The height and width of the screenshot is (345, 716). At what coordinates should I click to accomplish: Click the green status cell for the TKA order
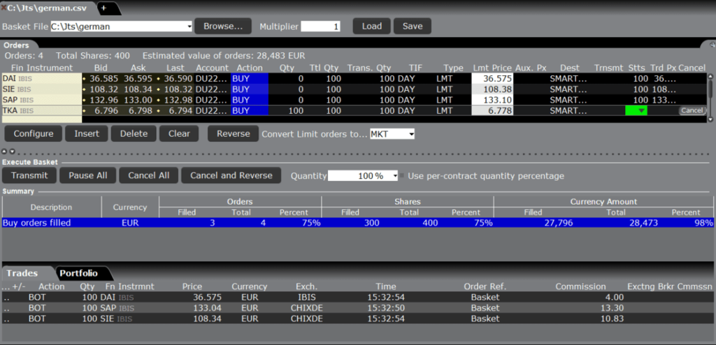636,110
